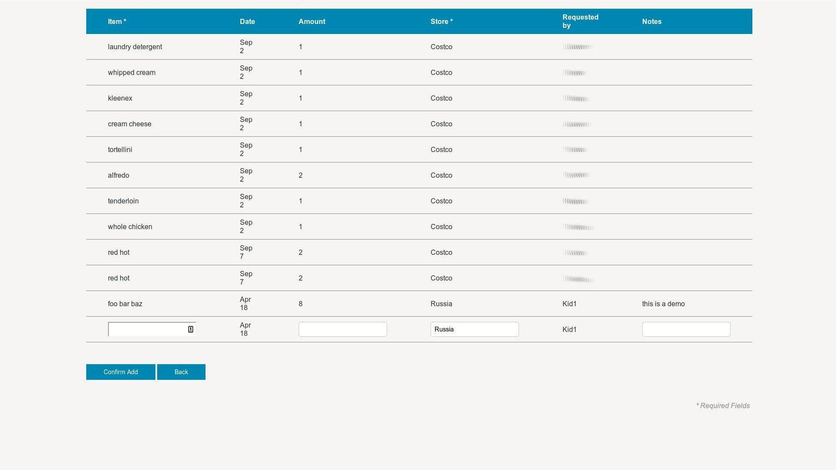This screenshot has height=470, width=836.
Task: Click Sep 2 date in kleenex row
Action: 246,98
